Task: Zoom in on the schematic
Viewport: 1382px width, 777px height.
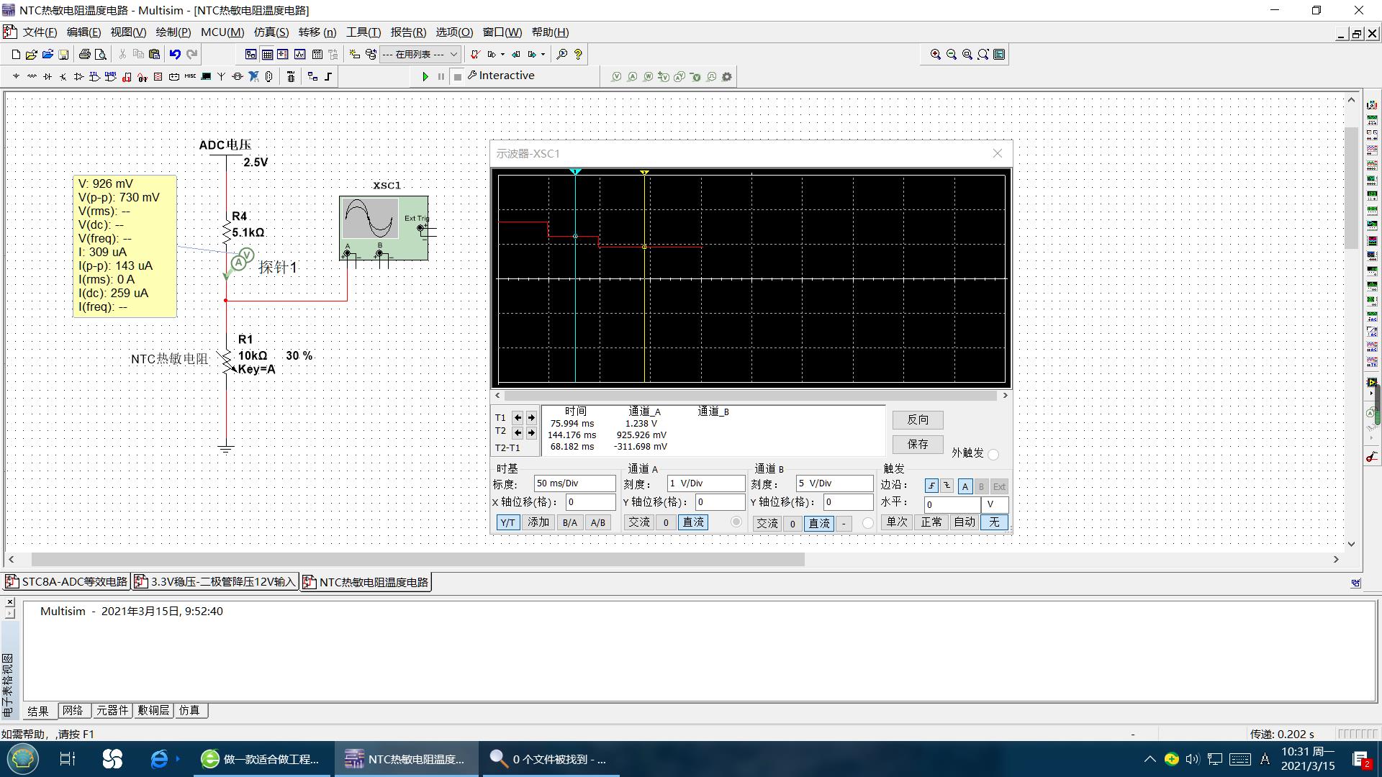Action: click(935, 54)
